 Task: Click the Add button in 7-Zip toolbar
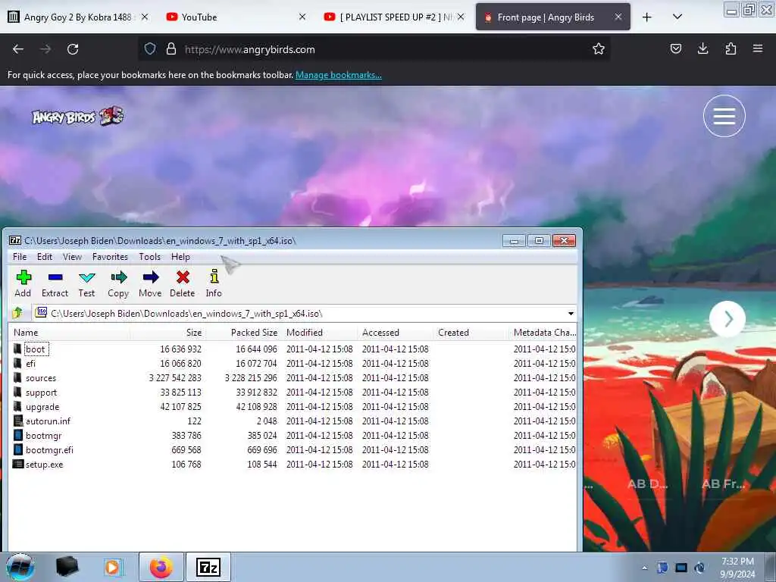tap(23, 283)
